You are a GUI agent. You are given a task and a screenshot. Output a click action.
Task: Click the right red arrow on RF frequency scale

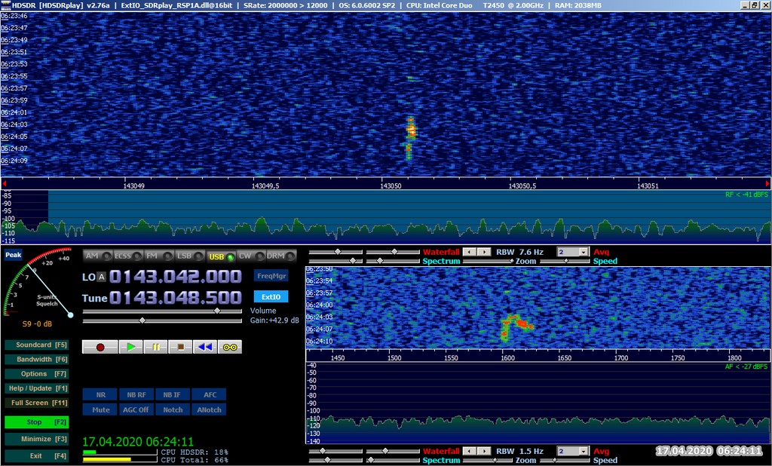[767, 183]
